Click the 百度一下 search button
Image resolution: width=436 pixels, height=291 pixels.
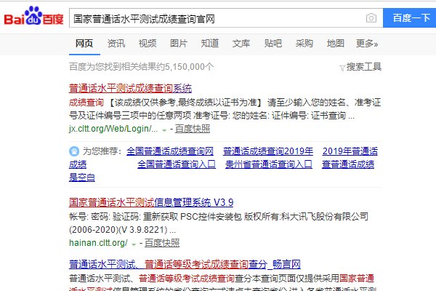(409, 18)
